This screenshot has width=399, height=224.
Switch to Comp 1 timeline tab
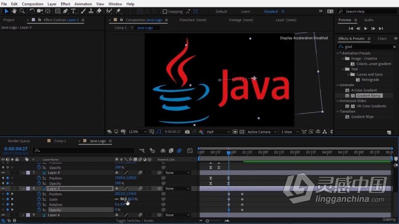(x=60, y=141)
